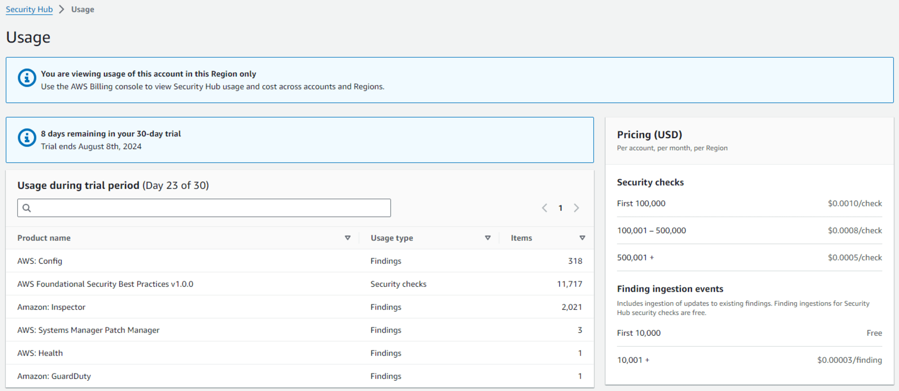This screenshot has height=391, width=899.
Task: Click the Items column header
Action: 521,238
